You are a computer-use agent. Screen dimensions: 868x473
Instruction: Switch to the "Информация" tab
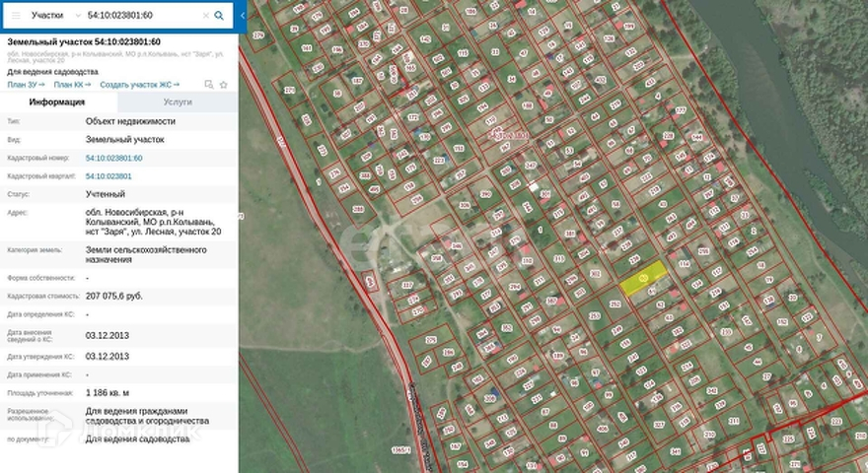[57, 102]
